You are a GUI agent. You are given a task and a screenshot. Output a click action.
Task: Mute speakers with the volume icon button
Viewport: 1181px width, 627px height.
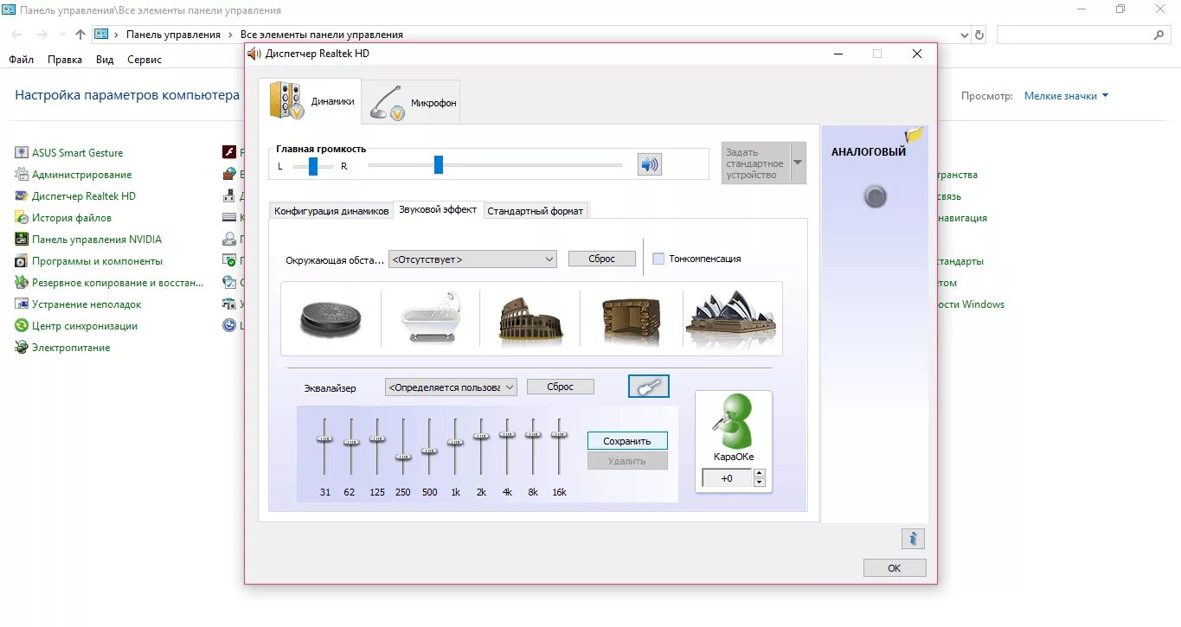(x=649, y=164)
